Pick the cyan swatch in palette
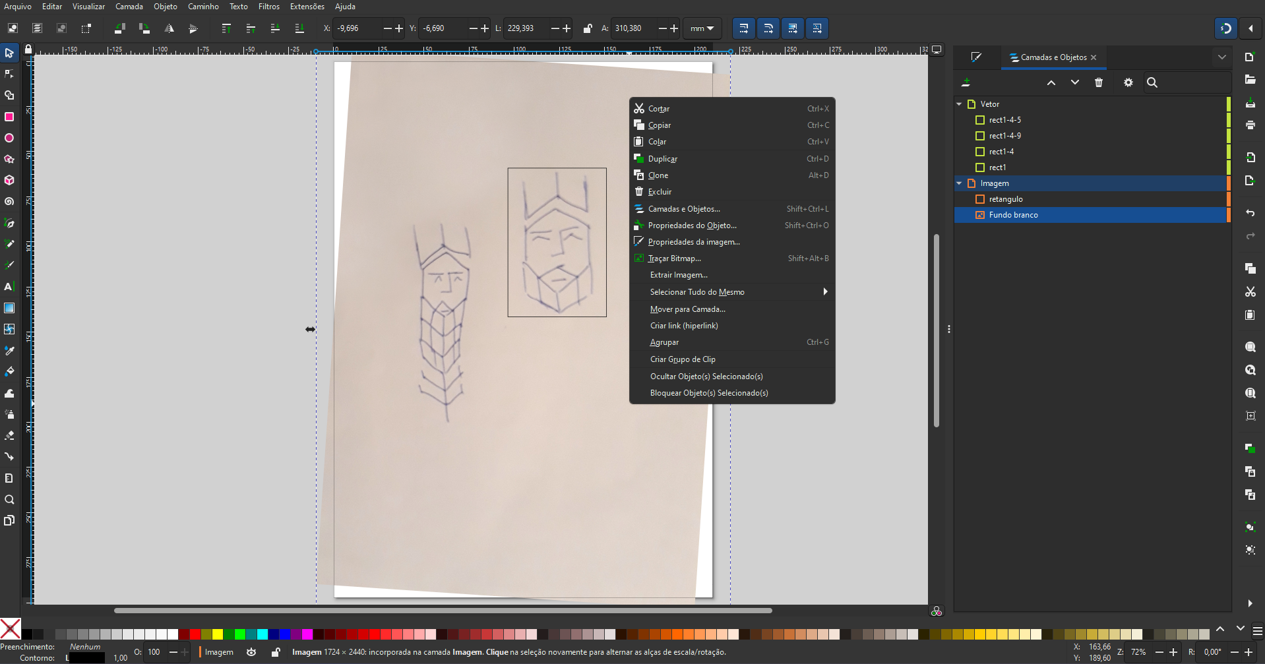Image resolution: width=1265 pixels, height=664 pixels. [x=262, y=634]
